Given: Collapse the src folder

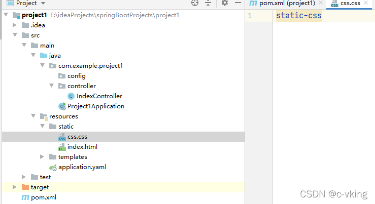Looking at the screenshot, I should click(x=15, y=35).
